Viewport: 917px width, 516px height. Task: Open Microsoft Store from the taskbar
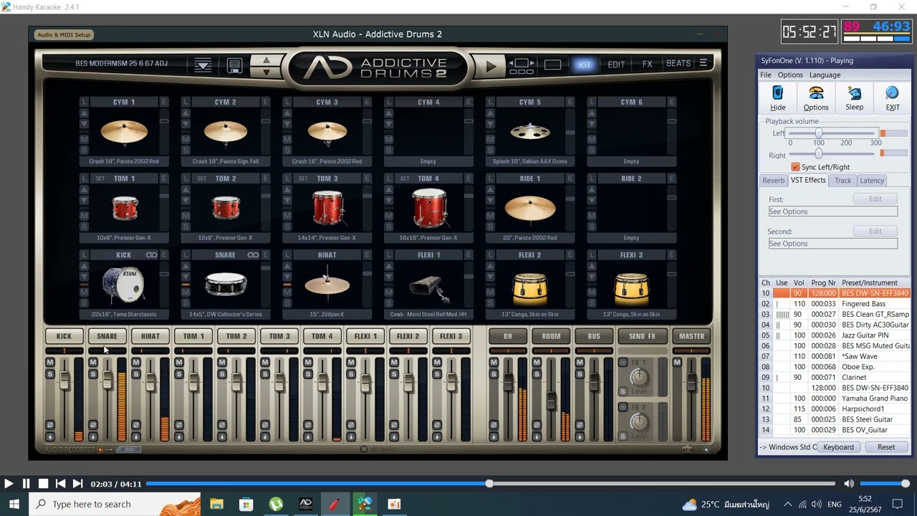(x=246, y=504)
